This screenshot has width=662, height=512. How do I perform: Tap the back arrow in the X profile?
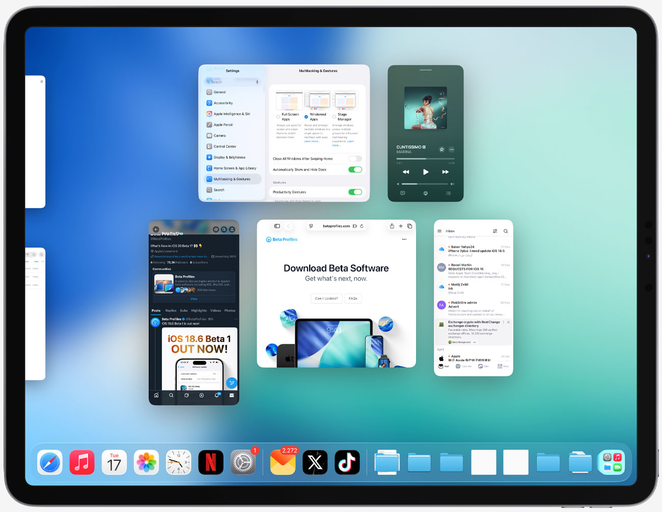pyautogui.click(x=156, y=230)
